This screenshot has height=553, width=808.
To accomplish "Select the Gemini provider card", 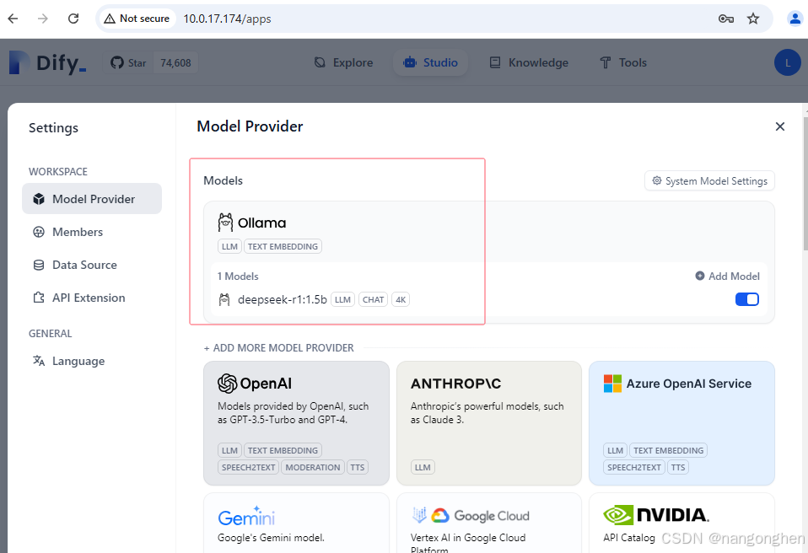I will tap(296, 523).
